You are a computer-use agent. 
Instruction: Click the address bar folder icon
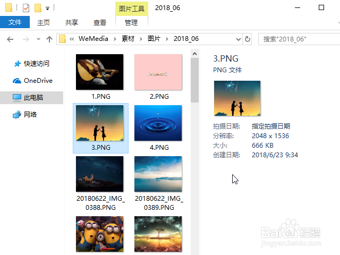(x=62, y=39)
